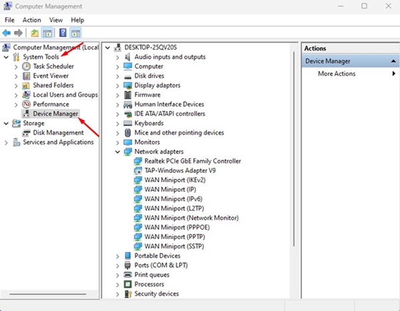Click the Show/Hide Console Tree icon

48,33
